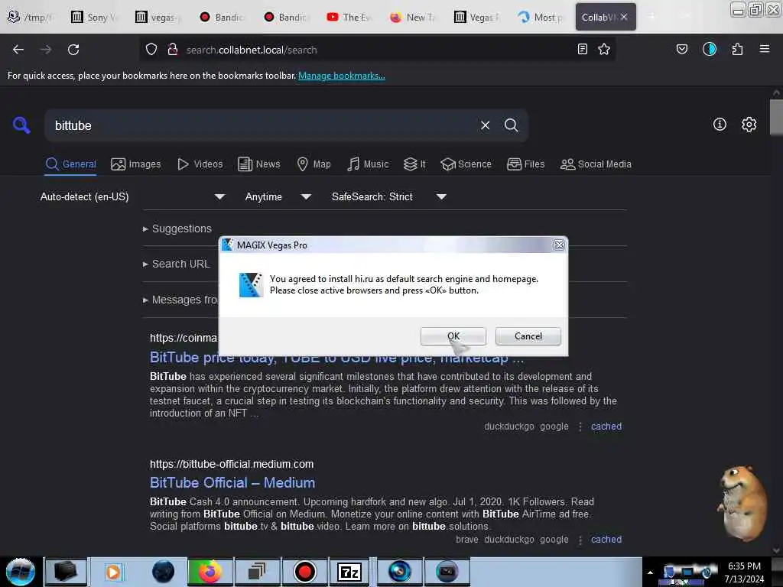Switch to the 'Most p' browser tab
Viewport: 783px width, 587px height.
[541, 17]
